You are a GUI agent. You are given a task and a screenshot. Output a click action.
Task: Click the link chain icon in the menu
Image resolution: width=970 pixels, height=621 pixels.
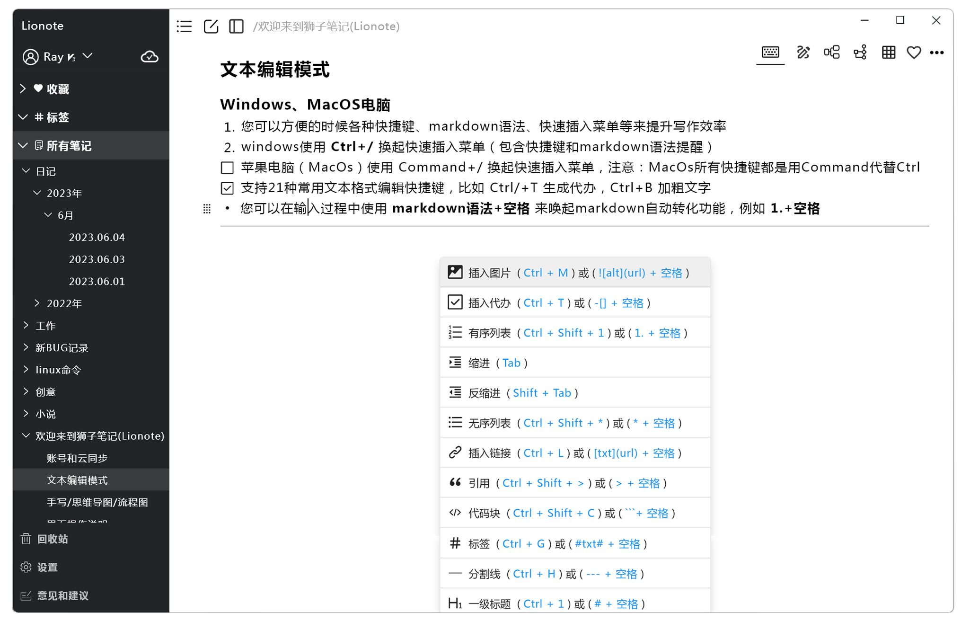tap(455, 452)
